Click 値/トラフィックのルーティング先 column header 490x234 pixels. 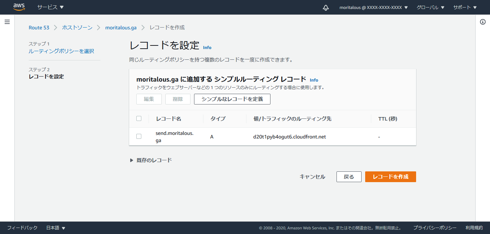pos(292,119)
